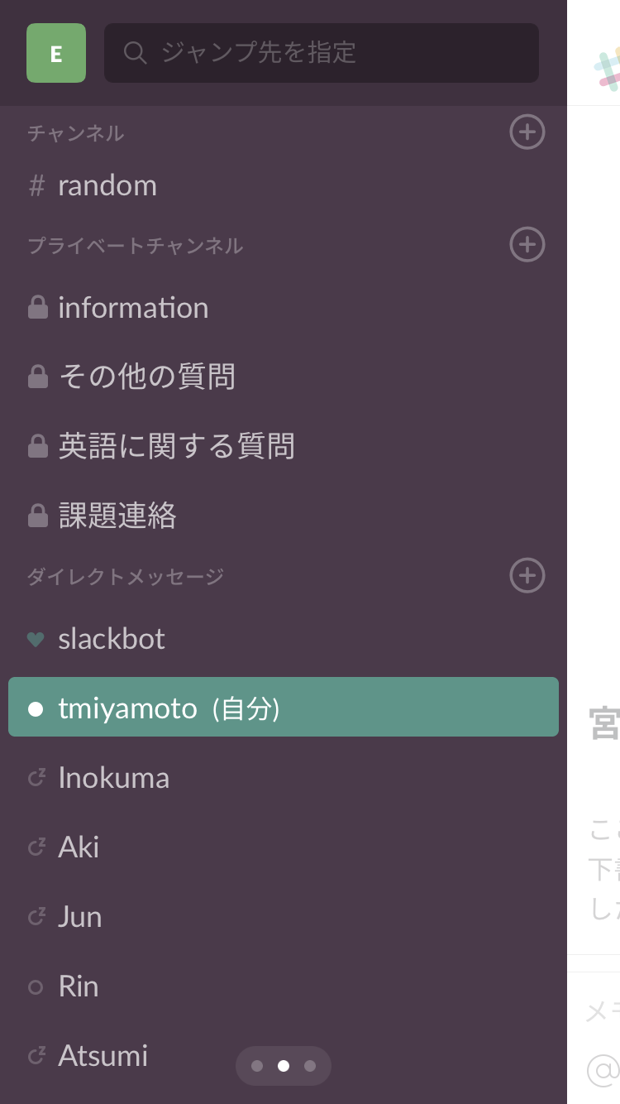Start a new direct message with the plus beside ダイレクトメッセージ
Viewport: 620px width, 1104px height.
coord(527,575)
